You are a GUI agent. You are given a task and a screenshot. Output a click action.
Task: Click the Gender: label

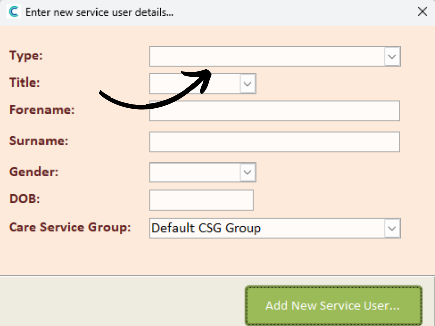pyautogui.click(x=34, y=172)
